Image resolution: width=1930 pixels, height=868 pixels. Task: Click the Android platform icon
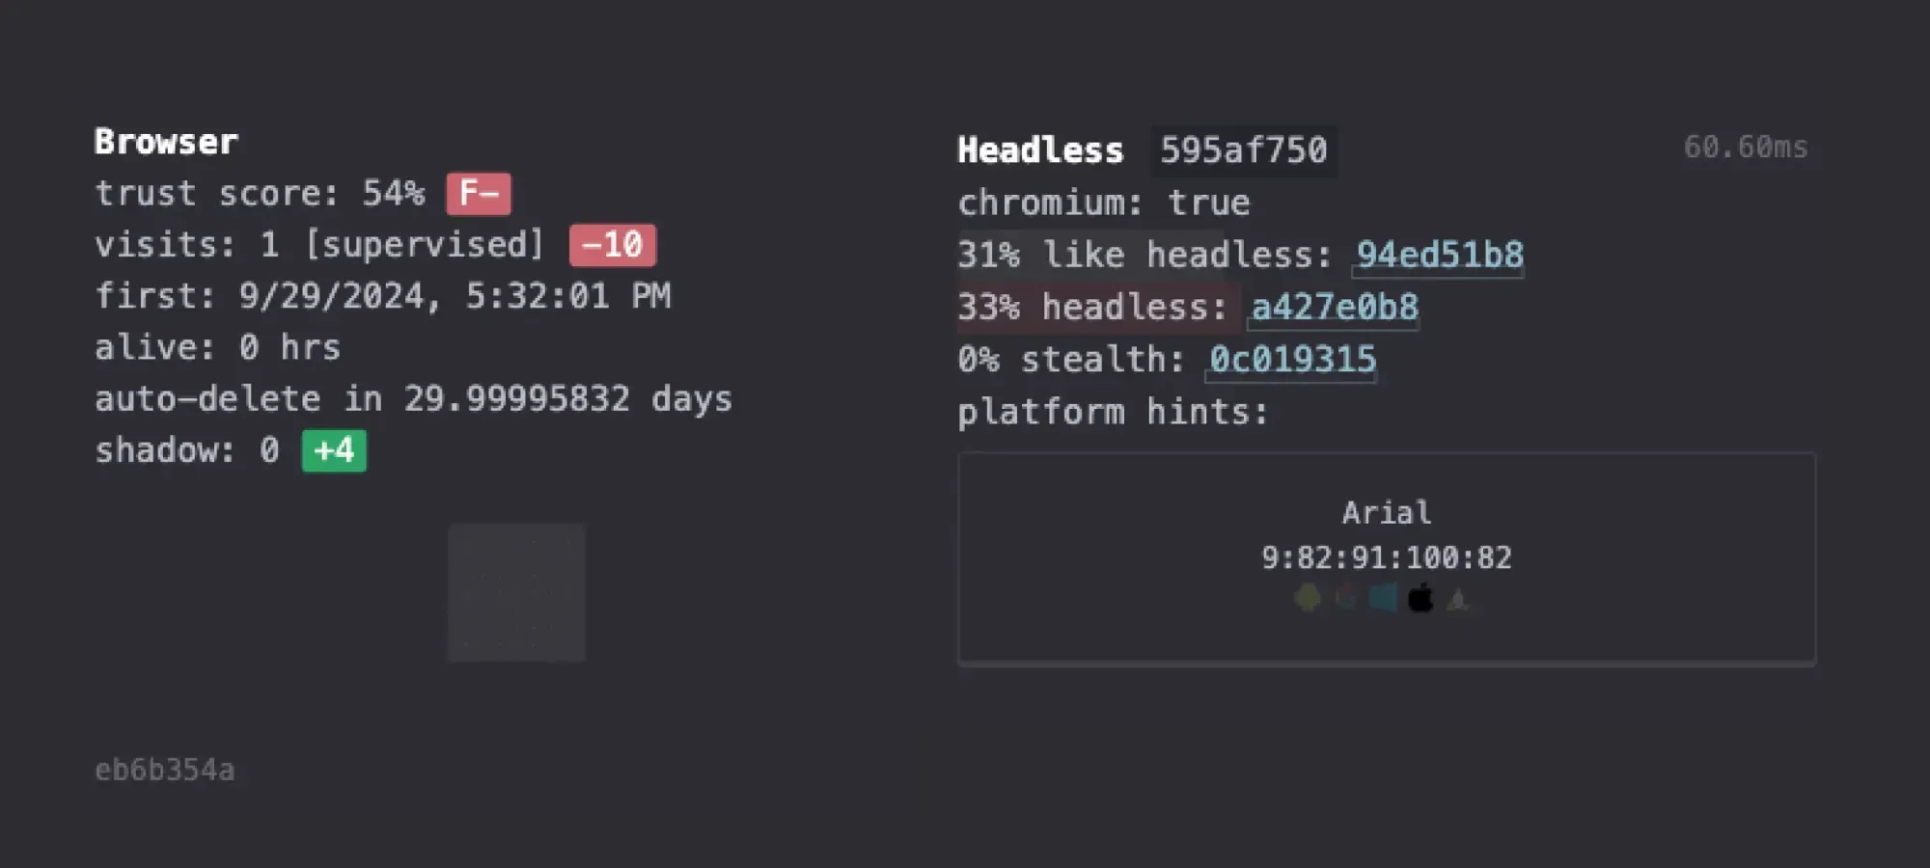pyautogui.click(x=1308, y=598)
